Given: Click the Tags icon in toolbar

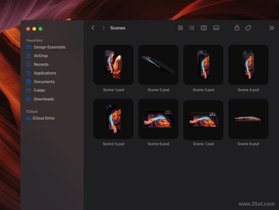Looking at the screenshot, I should [x=248, y=28].
